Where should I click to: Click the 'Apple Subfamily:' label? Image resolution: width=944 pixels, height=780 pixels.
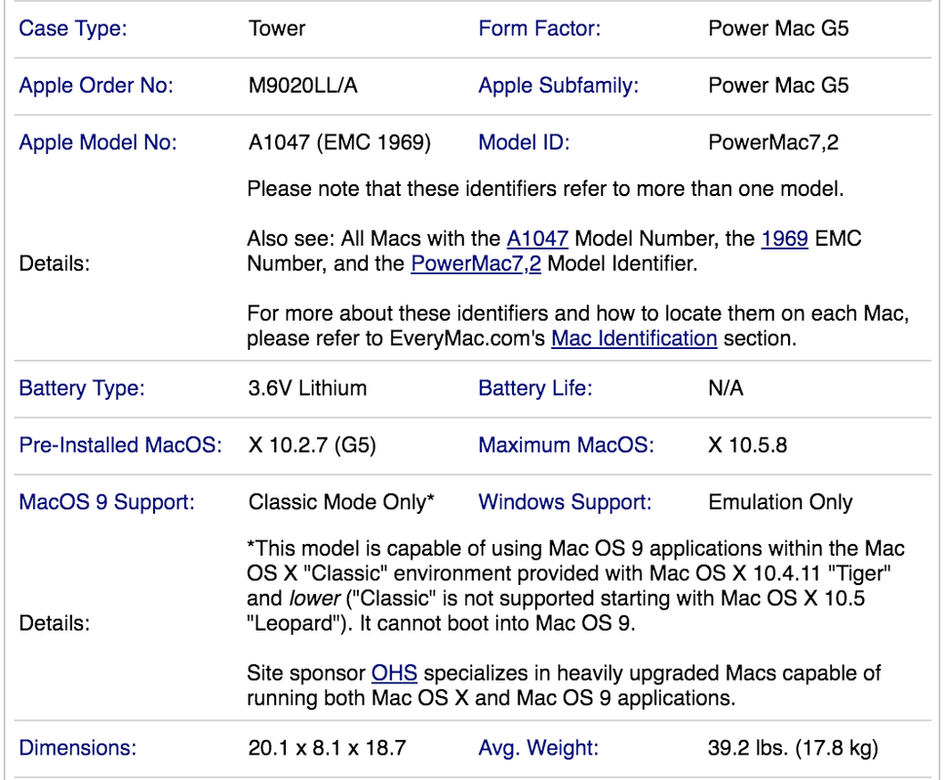pyautogui.click(x=559, y=86)
